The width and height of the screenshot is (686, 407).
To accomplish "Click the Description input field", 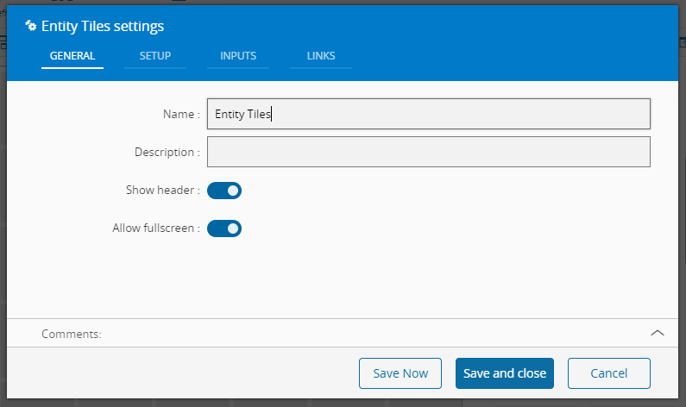I will [429, 152].
